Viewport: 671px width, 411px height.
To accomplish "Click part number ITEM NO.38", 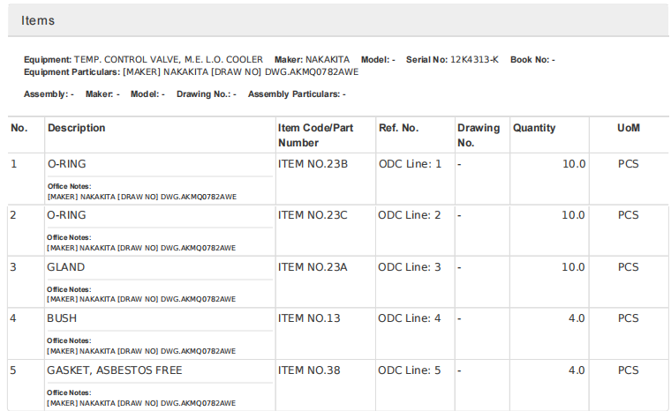I will pos(309,370).
